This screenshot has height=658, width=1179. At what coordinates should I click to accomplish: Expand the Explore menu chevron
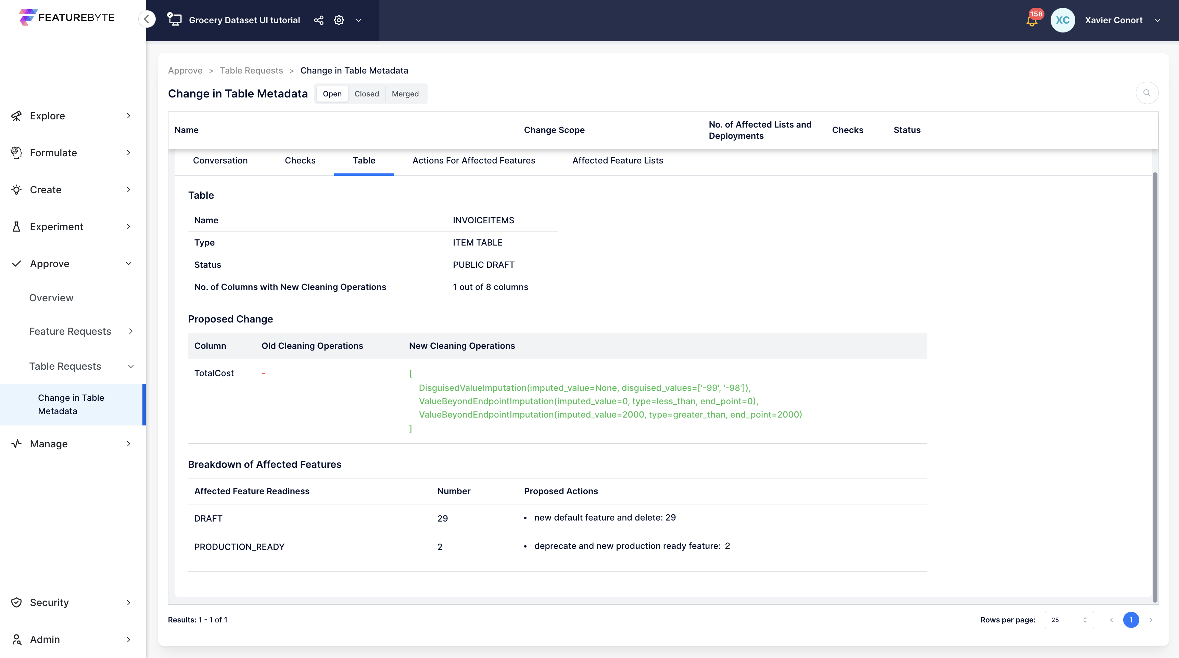pos(129,116)
